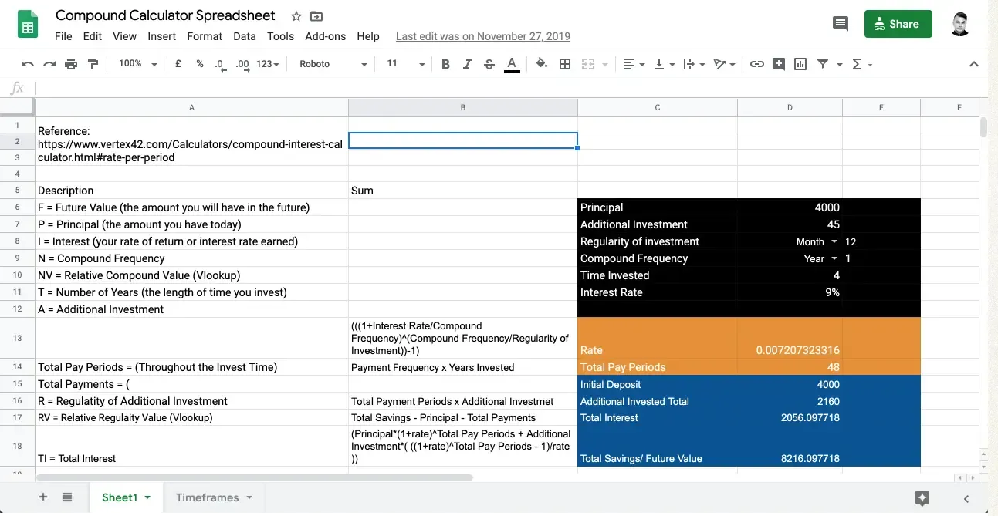Click the text color swatch

click(x=512, y=64)
